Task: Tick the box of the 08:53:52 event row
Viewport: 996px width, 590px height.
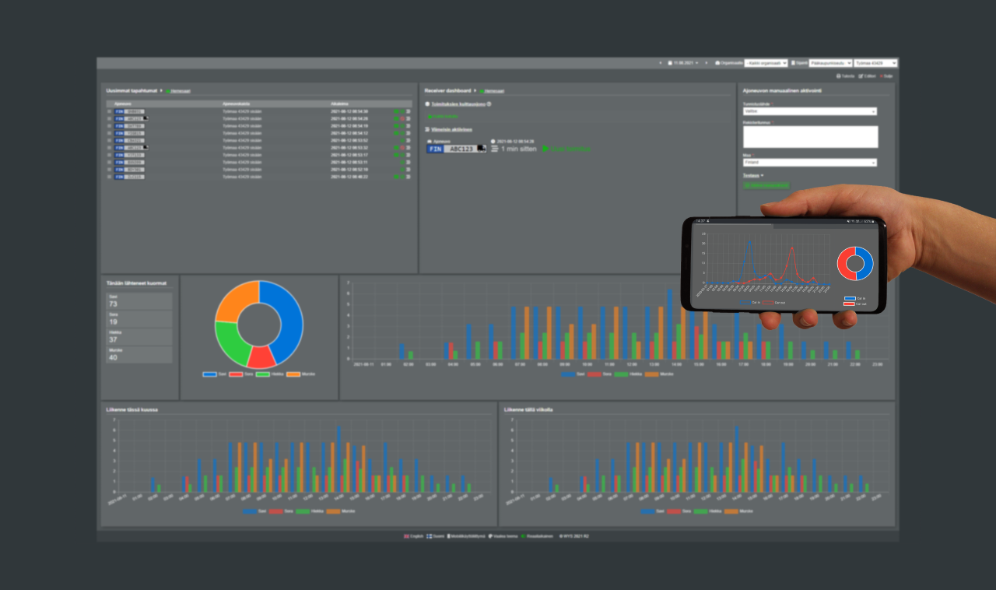Action: pos(110,140)
